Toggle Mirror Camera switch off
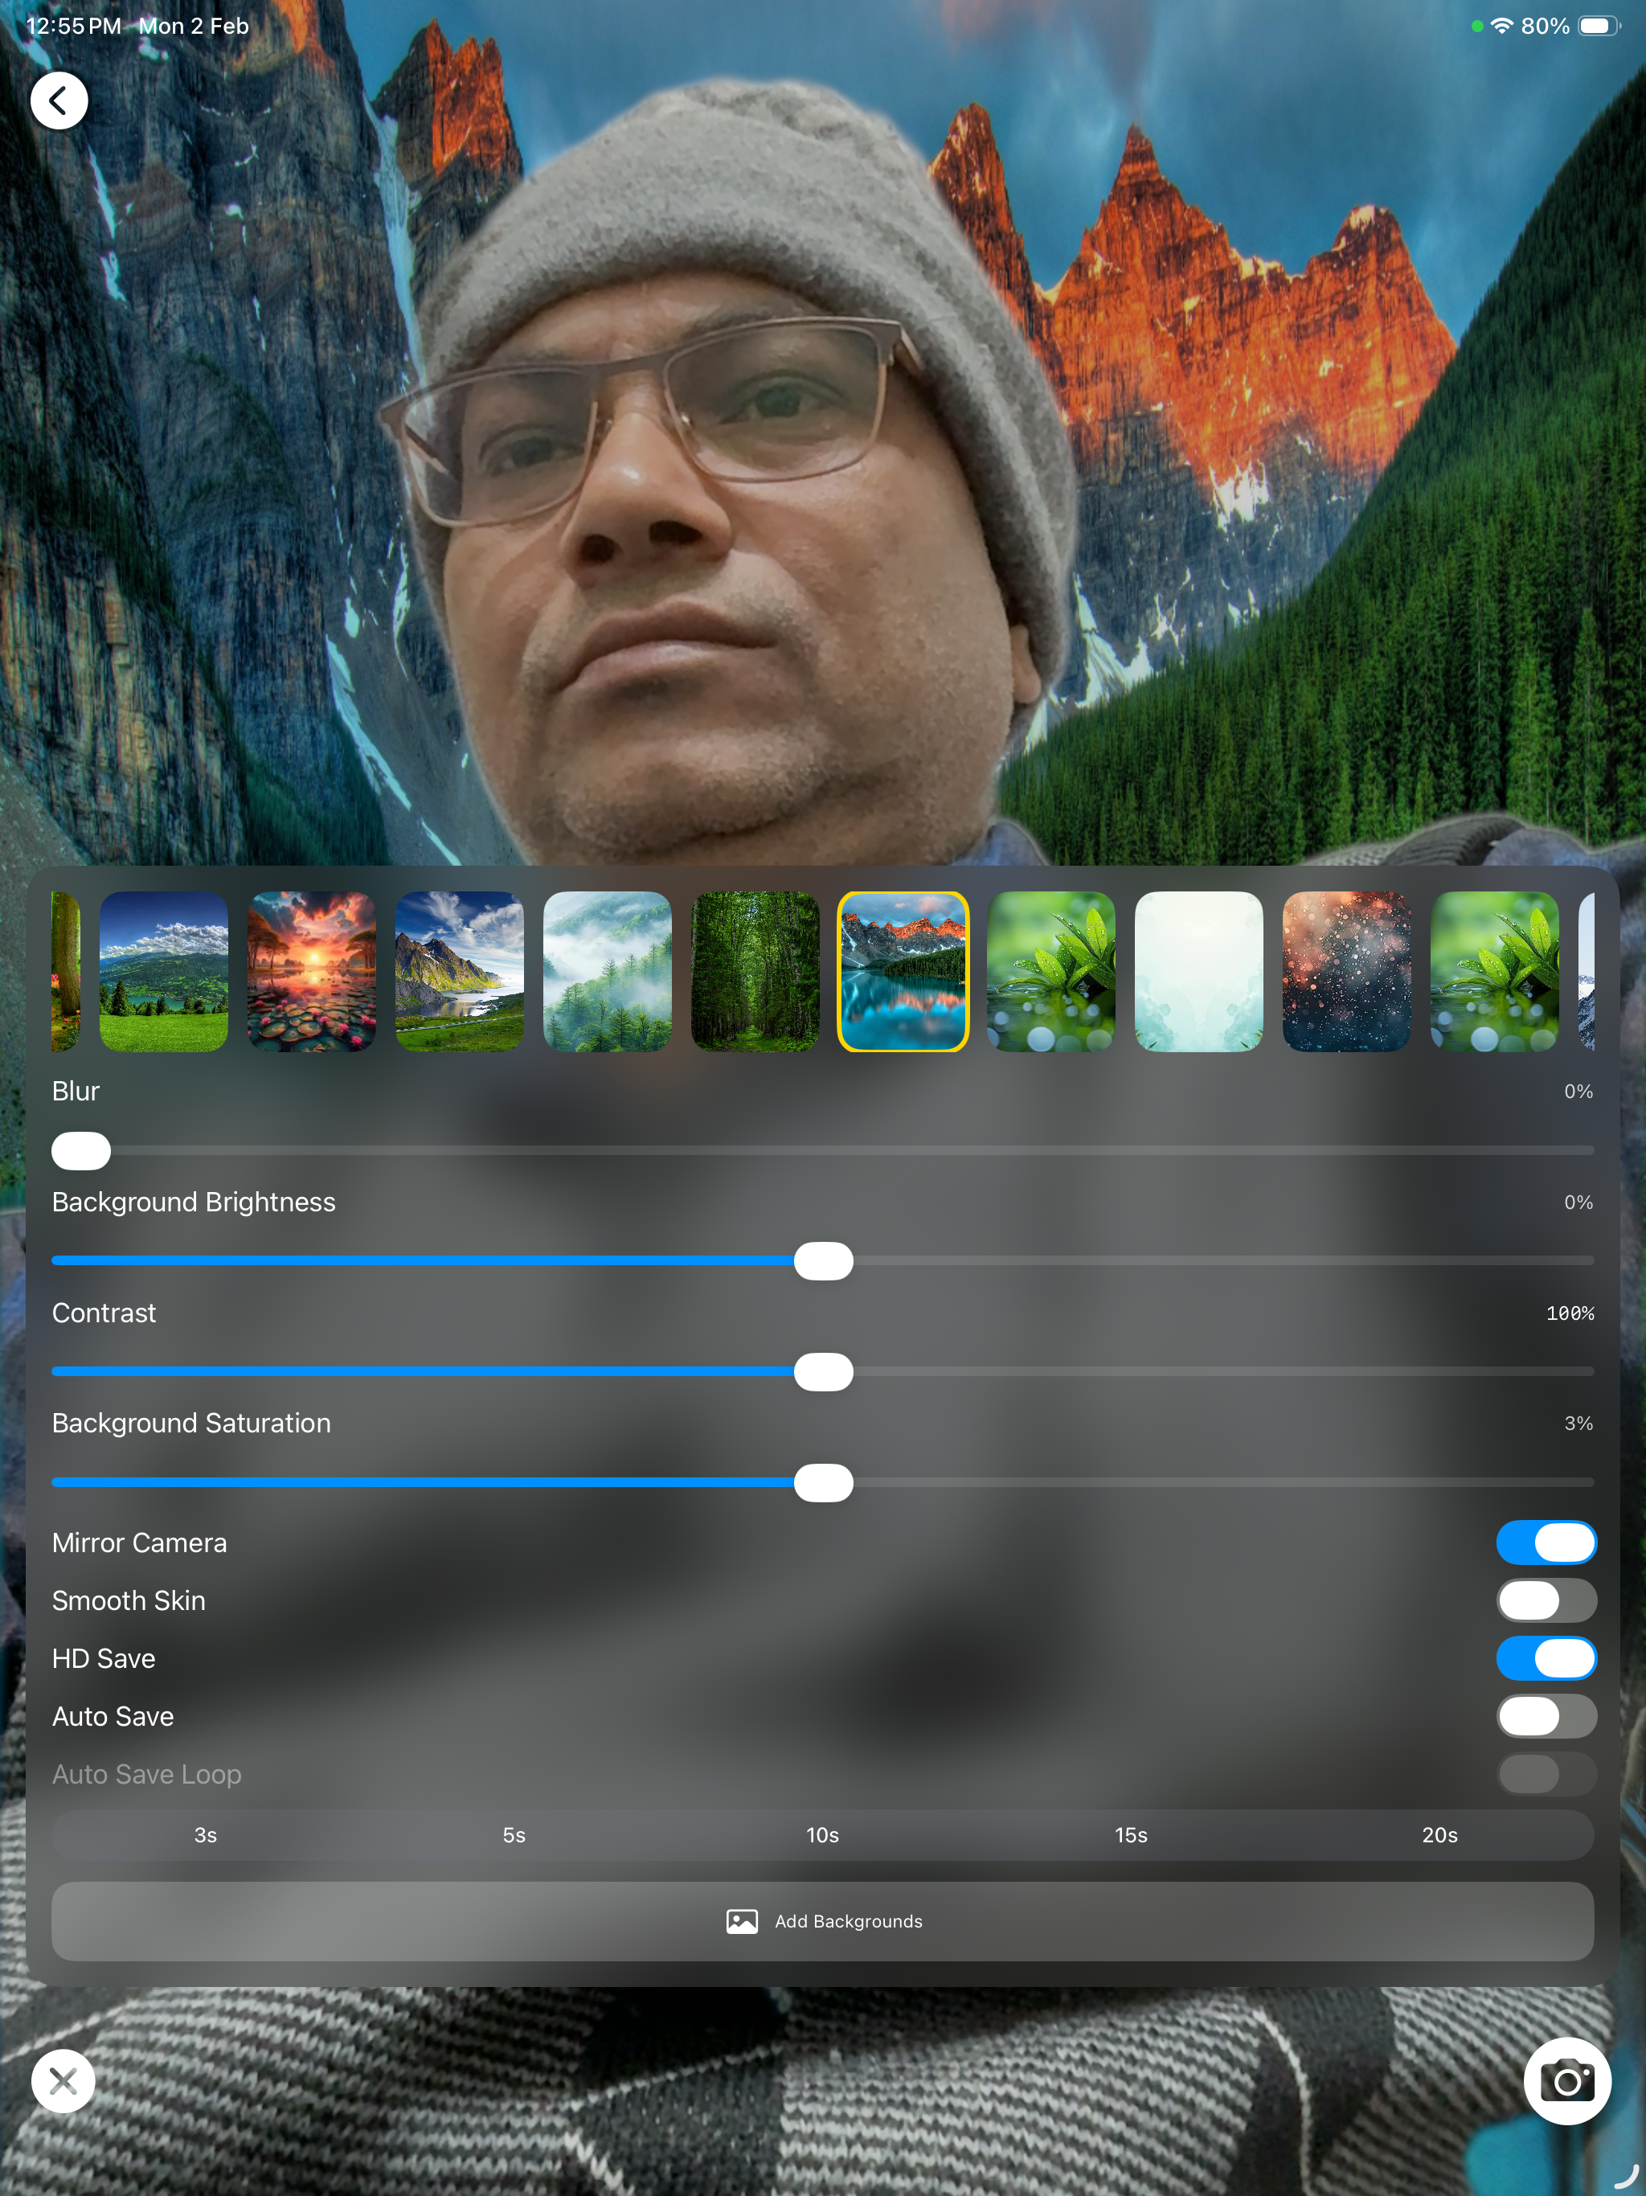 1546,1543
